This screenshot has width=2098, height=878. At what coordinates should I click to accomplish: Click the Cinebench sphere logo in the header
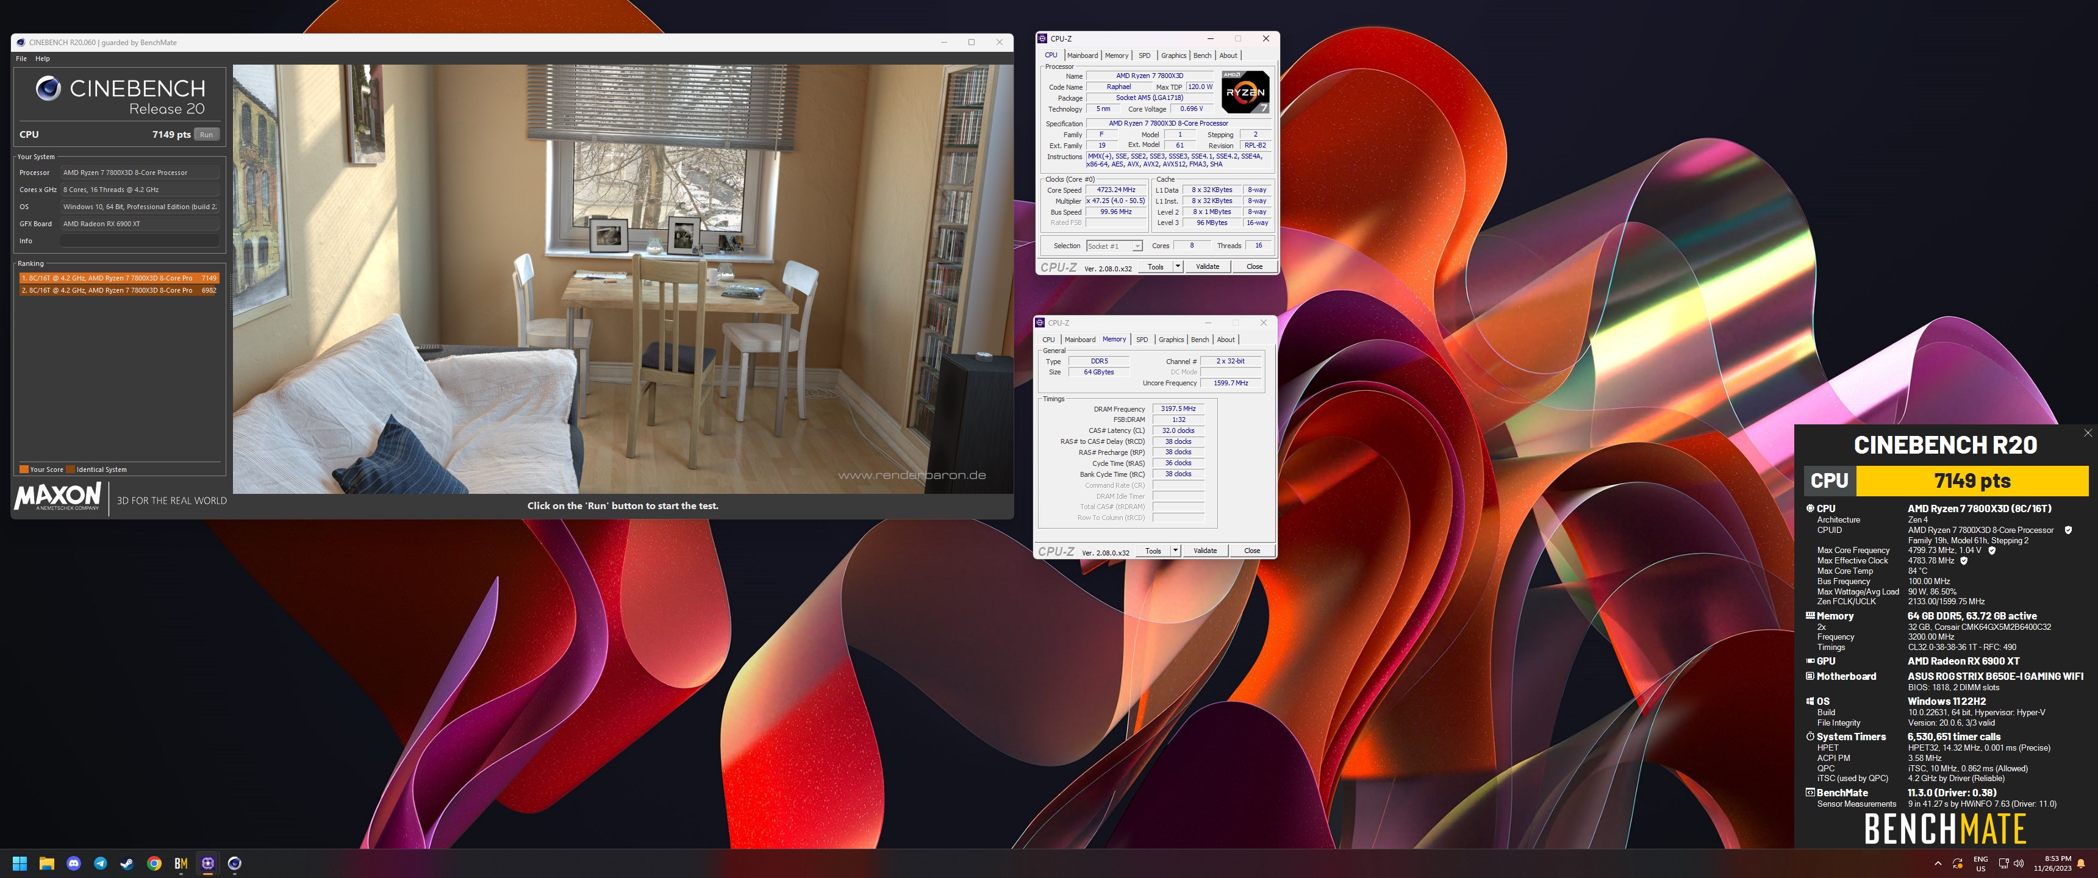point(48,88)
